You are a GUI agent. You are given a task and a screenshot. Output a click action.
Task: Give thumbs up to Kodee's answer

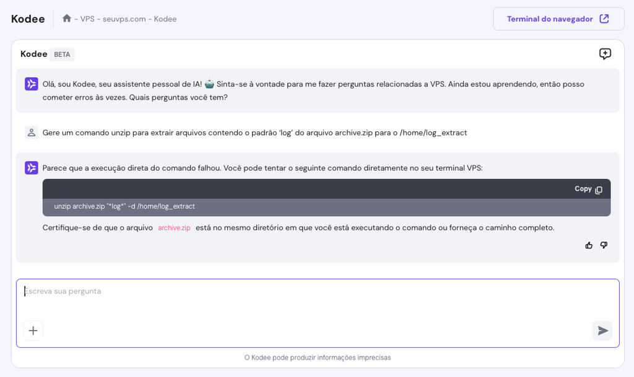pyautogui.click(x=589, y=245)
